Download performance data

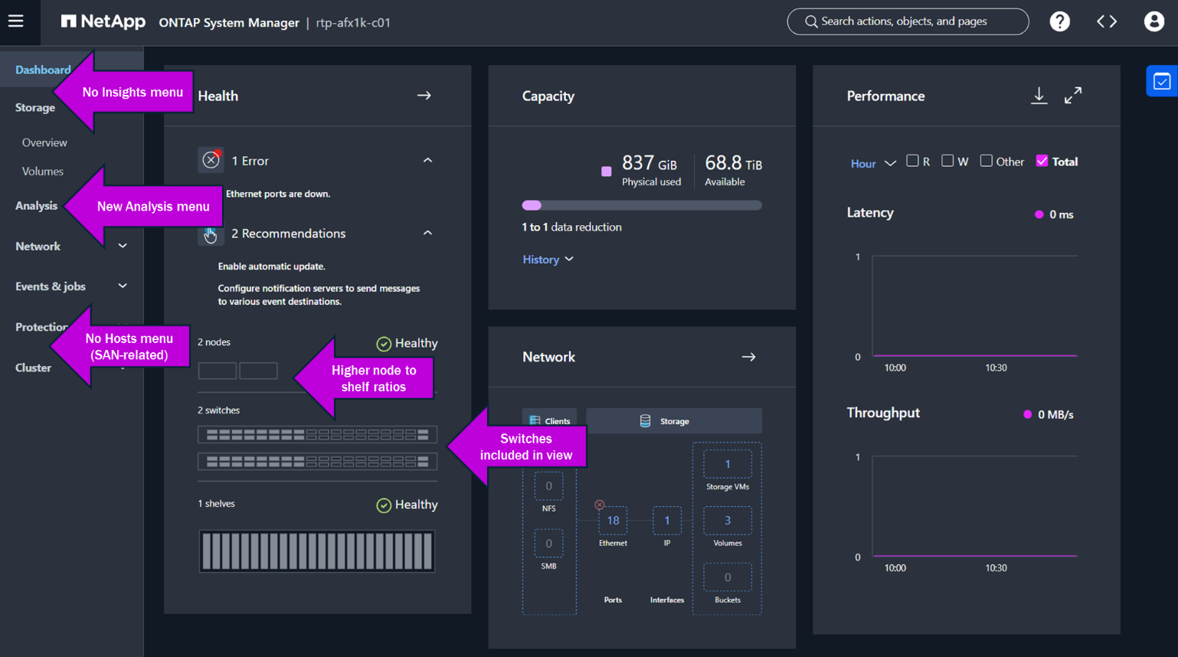[x=1039, y=96]
